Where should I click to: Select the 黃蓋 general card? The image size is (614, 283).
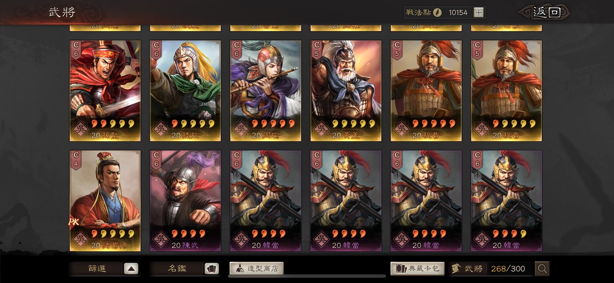pyautogui.click(x=346, y=91)
